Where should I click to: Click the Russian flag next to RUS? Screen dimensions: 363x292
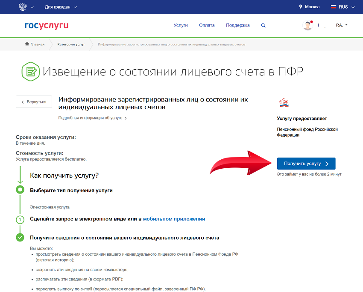(334, 6)
